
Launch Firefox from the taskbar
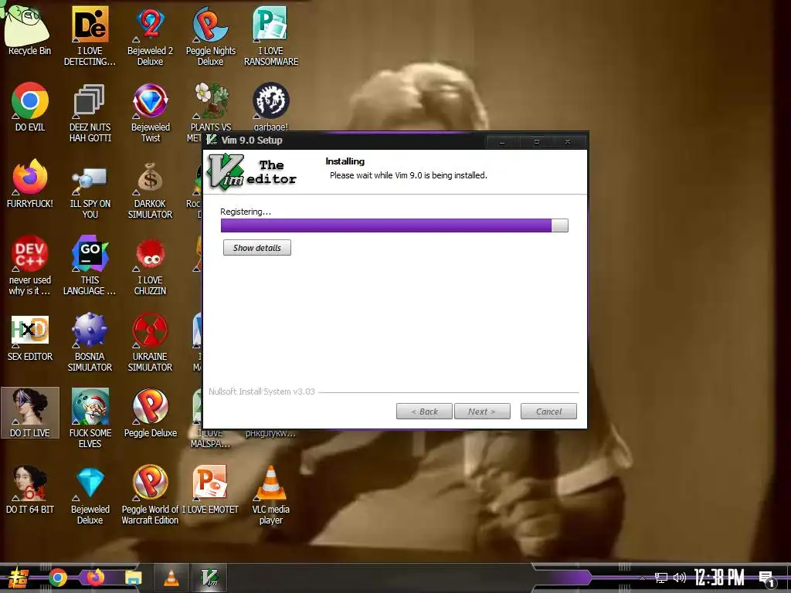tap(95, 578)
